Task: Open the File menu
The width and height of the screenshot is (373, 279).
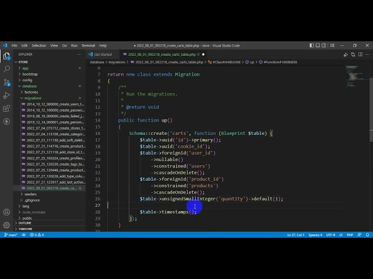Action: point(14,45)
